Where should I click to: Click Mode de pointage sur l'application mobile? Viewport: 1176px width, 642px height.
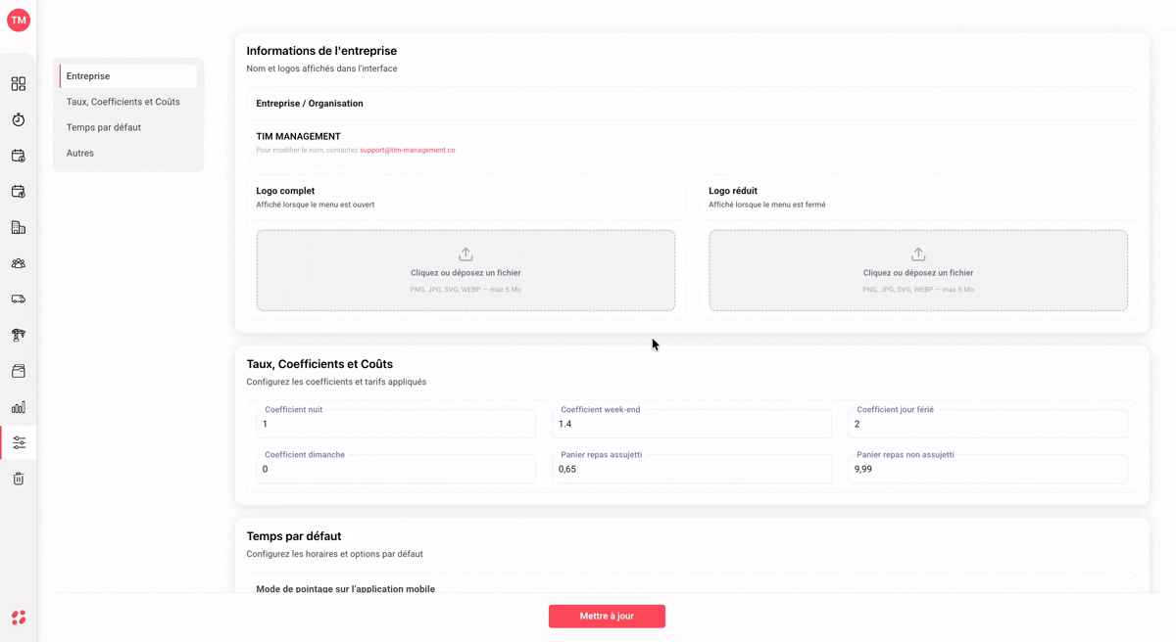tap(346, 589)
